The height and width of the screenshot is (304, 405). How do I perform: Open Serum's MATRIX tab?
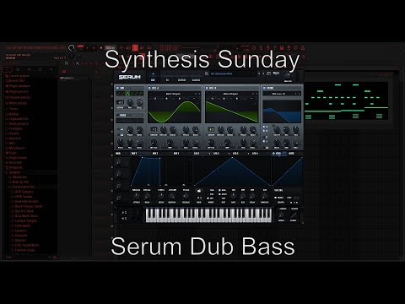[x=181, y=80]
